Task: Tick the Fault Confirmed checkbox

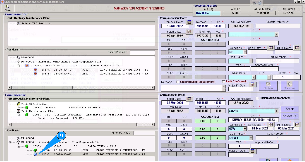Action: 224,82
